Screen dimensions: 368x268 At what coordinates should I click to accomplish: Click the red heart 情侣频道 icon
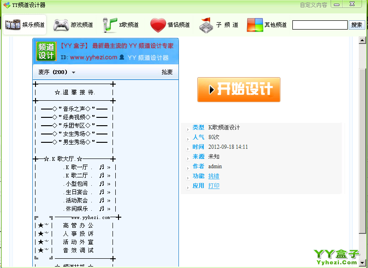(x=158, y=25)
